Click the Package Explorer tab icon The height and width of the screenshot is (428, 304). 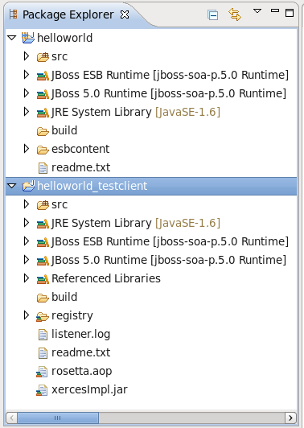pyautogui.click(x=14, y=14)
